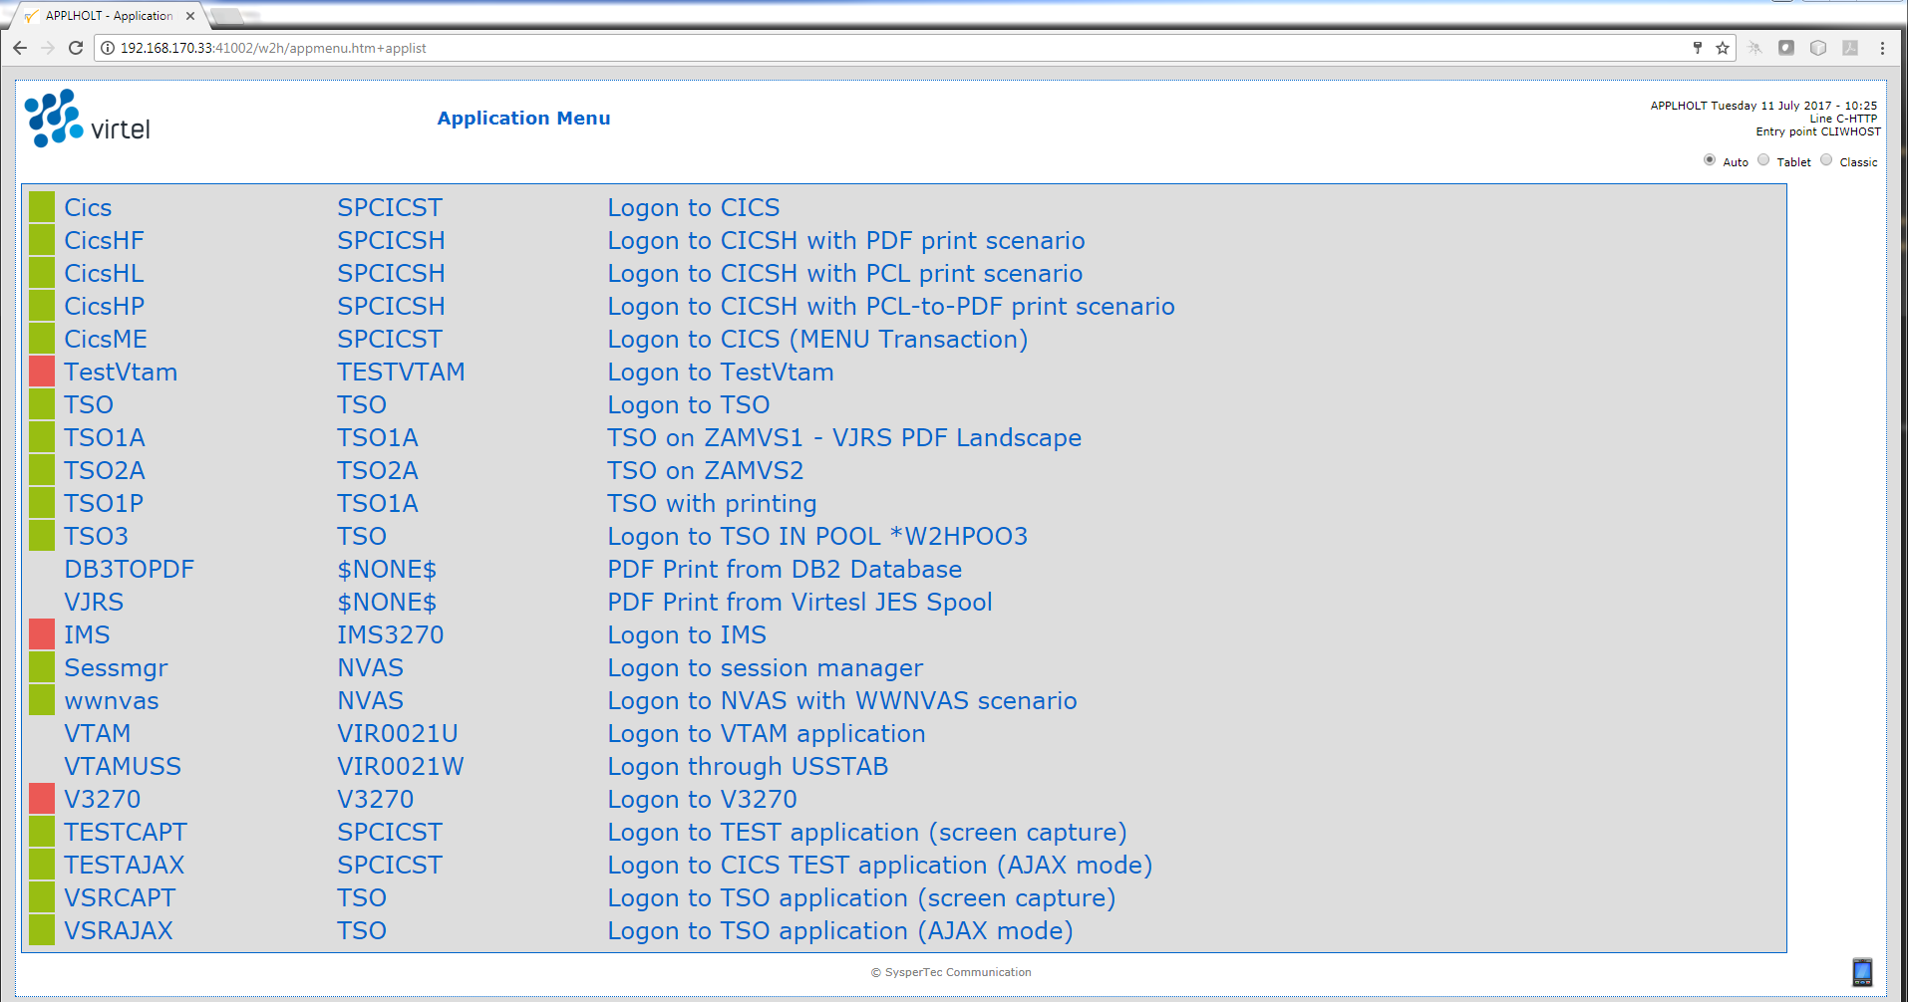Open the IMS application link
The image size is (1908, 1002).
click(x=87, y=634)
